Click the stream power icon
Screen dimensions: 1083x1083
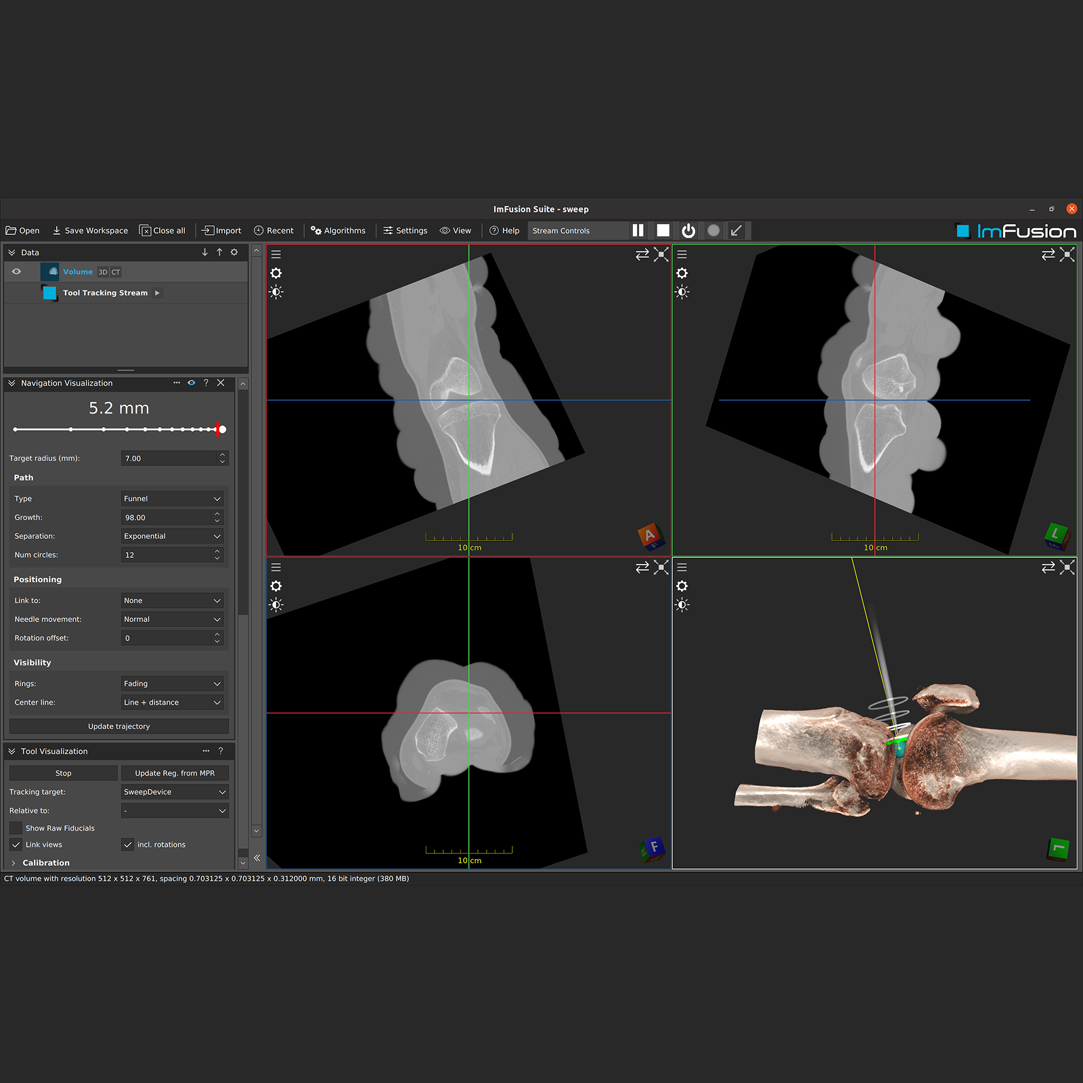click(688, 231)
